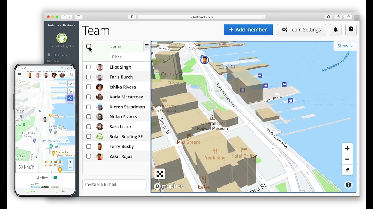373x209 pixels.
Task: Click the Name column header
Action: [115, 47]
